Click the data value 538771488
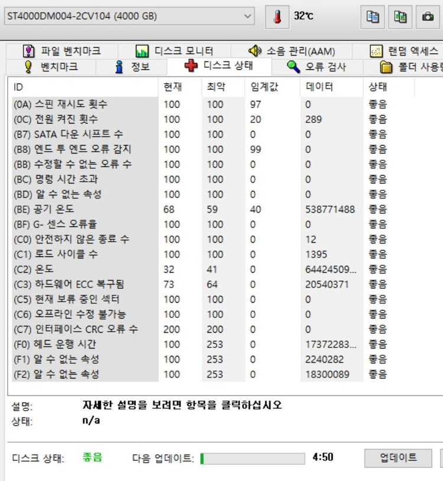Image resolution: width=443 pixels, height=481 pixels. pos(330,210)
